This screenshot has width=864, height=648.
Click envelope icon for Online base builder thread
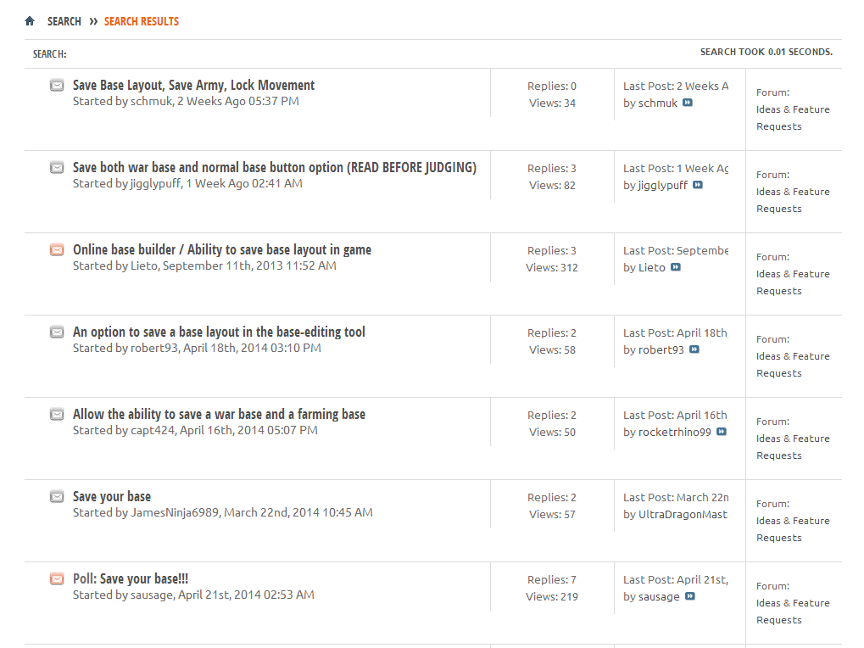pos(57,249)
